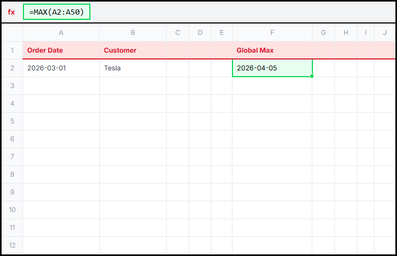The image size is (397, 256).
Task: Select column C header
Action: pyautogui.click(x=178, y=33)
